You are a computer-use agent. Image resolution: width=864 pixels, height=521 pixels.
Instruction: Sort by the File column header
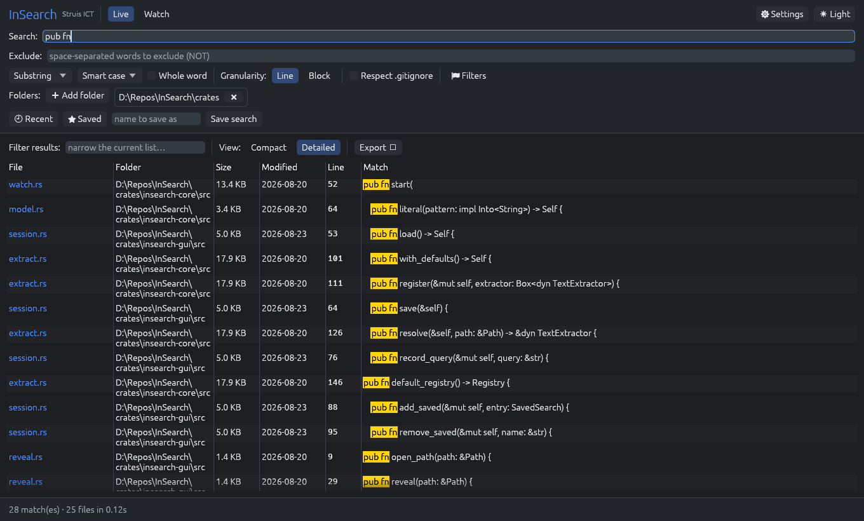click(16, 167)
